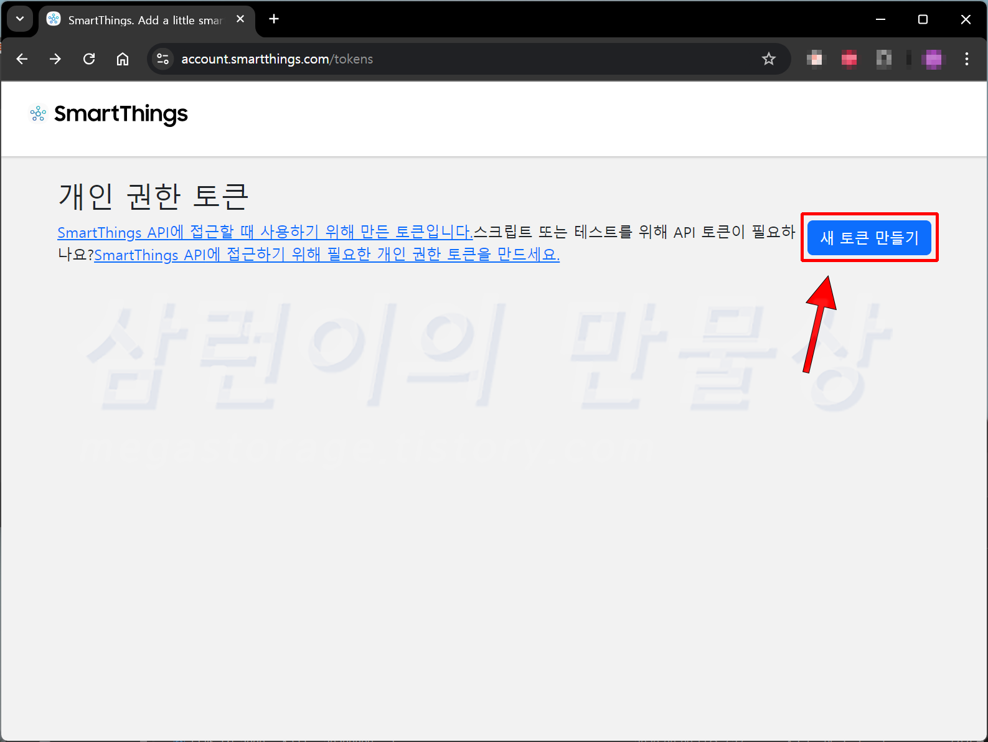This screenshot has width=988, height=742.
Task: Reload the tokens page
Action: click(x=89, y=59)
